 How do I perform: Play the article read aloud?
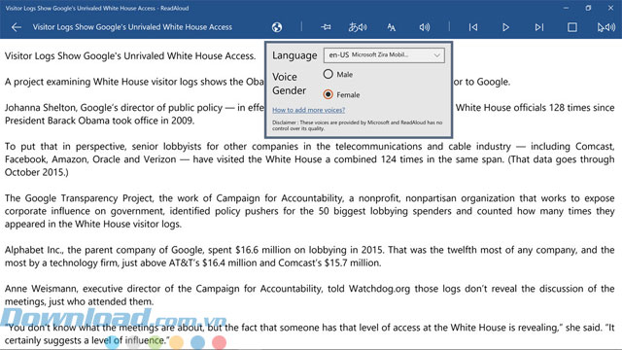[505, 27]
